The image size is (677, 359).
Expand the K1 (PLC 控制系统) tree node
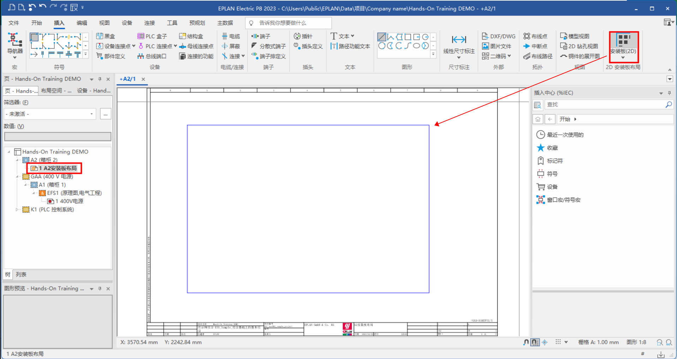[17, 209]
